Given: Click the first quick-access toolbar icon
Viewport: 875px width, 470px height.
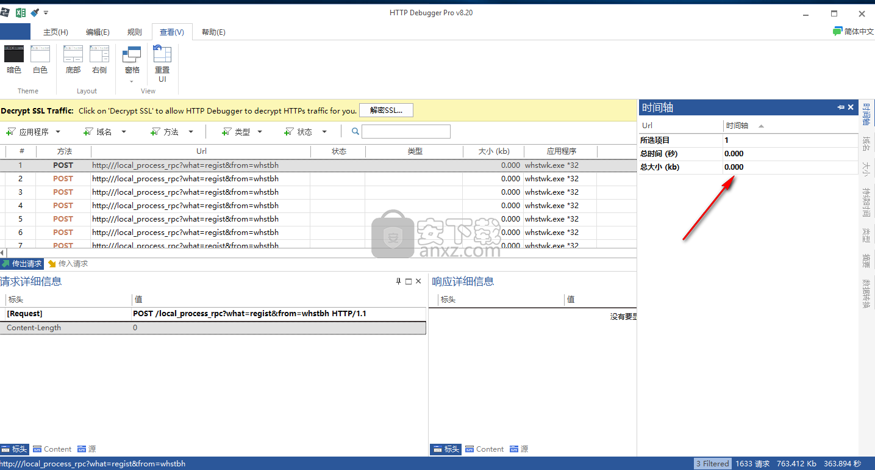Looking at the screenshot, I should click(5, 12).
